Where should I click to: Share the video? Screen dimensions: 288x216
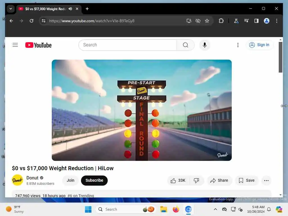click(x=219, y=181)
